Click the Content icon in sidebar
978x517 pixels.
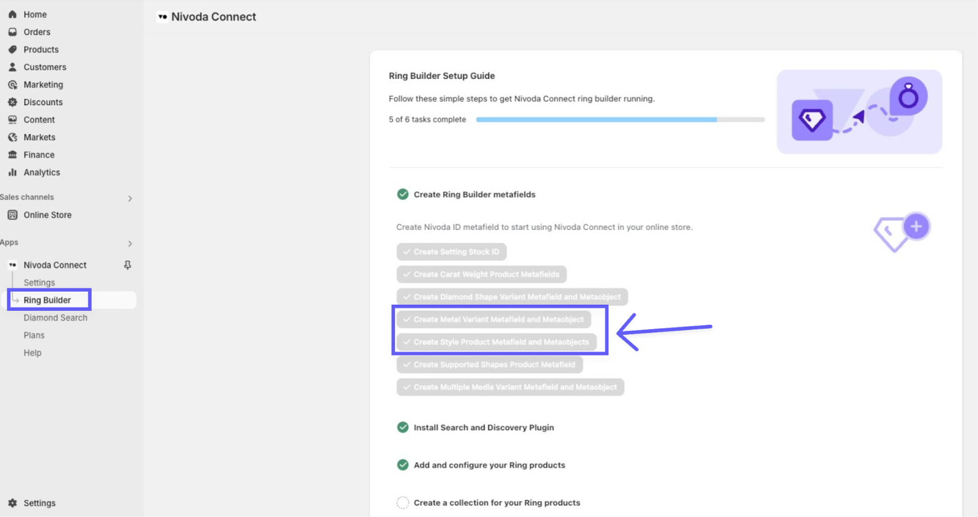click(12, 120)
